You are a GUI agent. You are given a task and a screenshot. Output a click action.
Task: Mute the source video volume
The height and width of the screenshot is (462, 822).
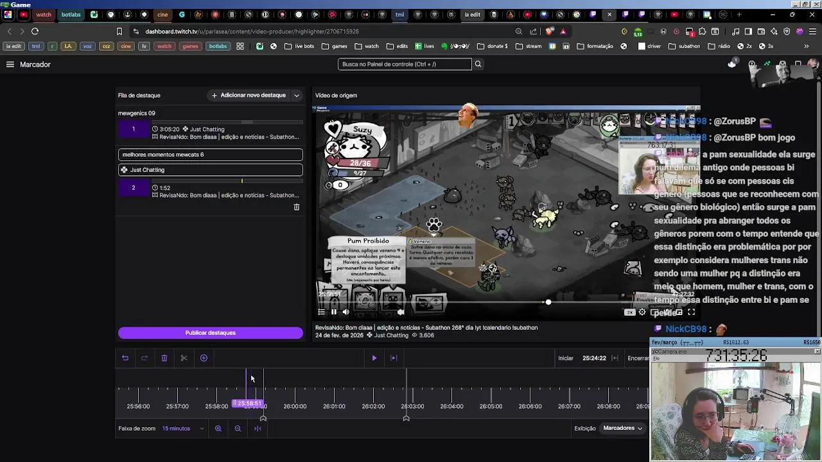click(x=345, y=312)
